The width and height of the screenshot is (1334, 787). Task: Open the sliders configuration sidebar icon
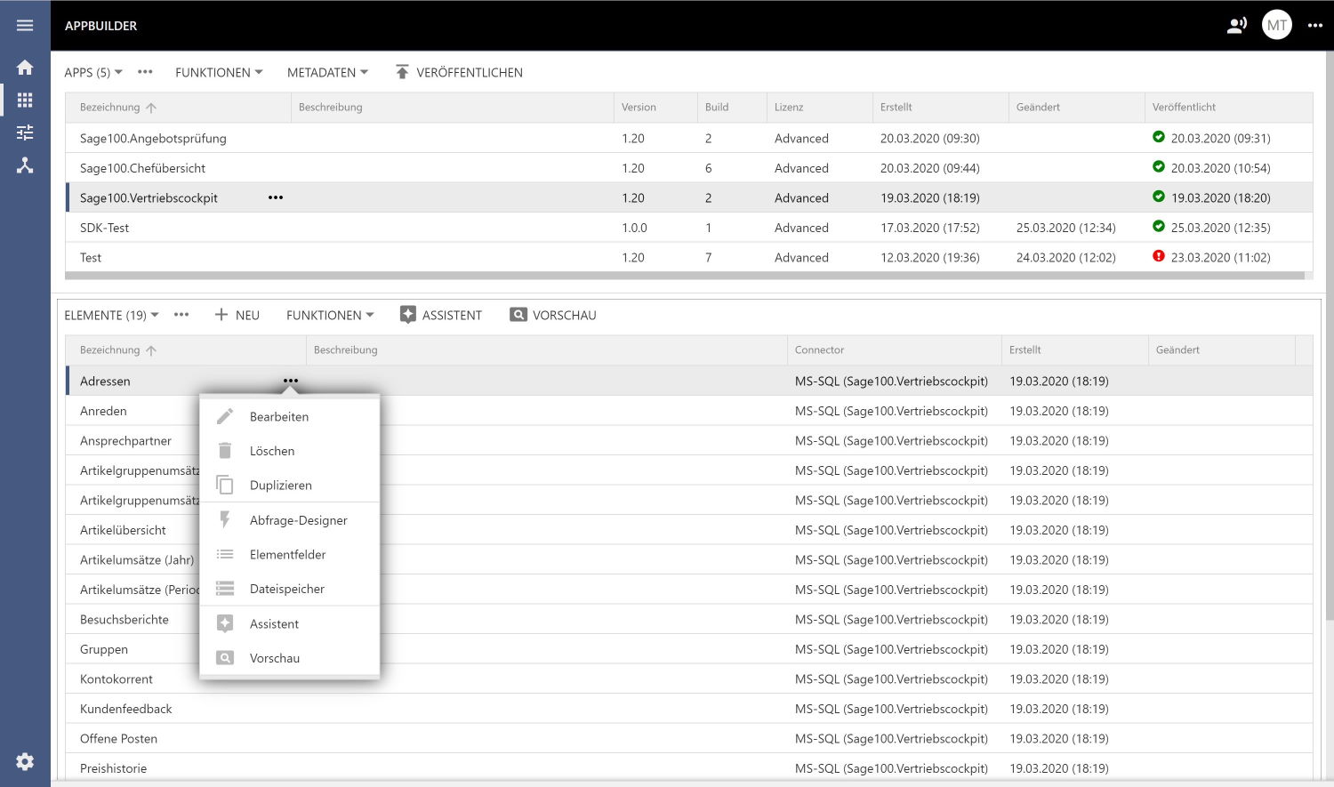(25, 133)
